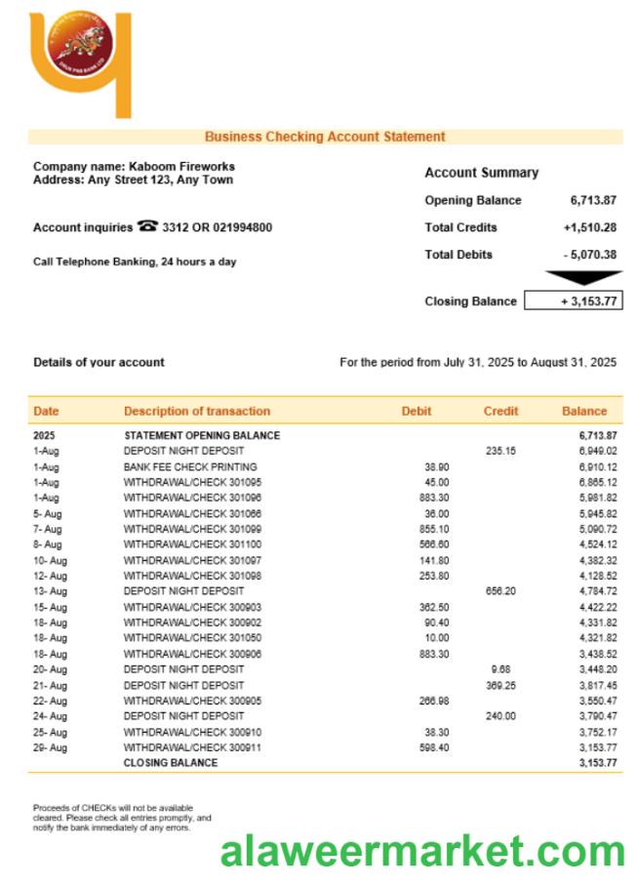Click the statement period date range text
The width and height of the screenshot is (637, 886).
point(477,362)
